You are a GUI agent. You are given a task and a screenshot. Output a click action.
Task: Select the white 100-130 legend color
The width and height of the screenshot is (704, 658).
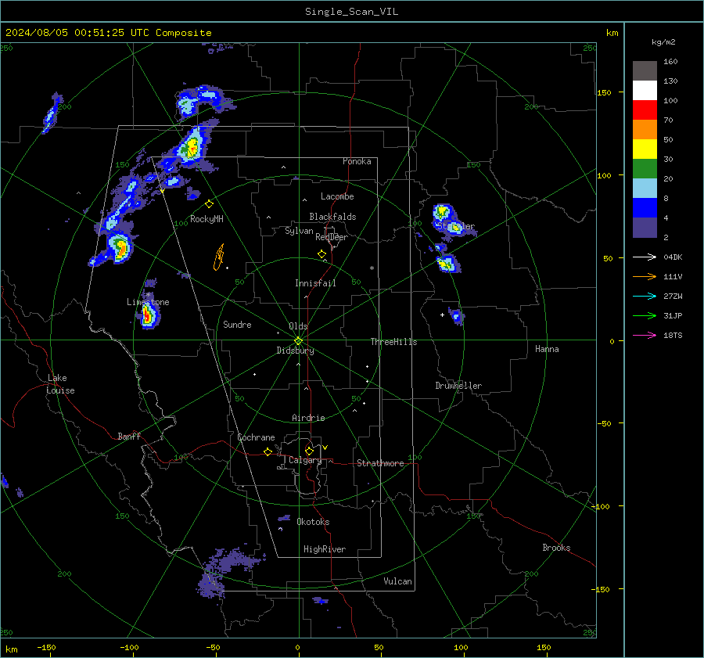645,90
